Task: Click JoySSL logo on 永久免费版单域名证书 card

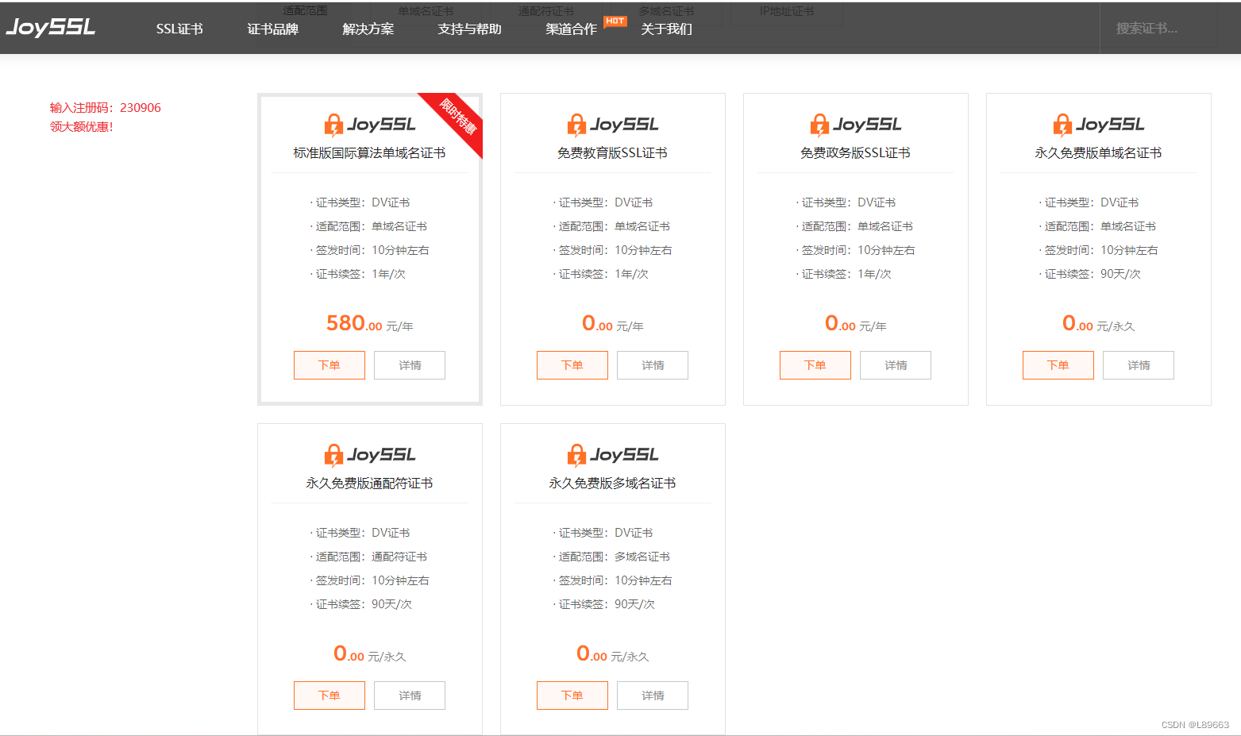Action: (x=1099, y=125)
